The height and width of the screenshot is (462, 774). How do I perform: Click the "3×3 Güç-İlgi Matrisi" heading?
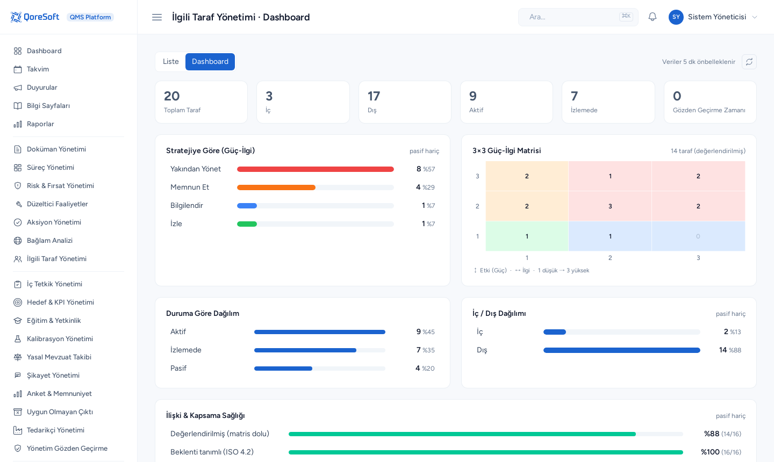point(507,151)
